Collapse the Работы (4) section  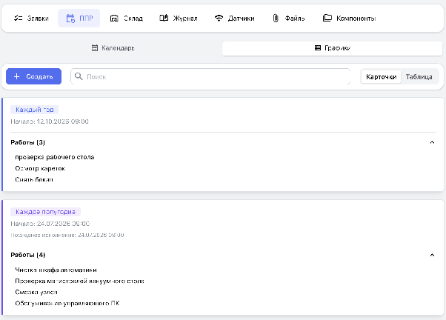432,255
